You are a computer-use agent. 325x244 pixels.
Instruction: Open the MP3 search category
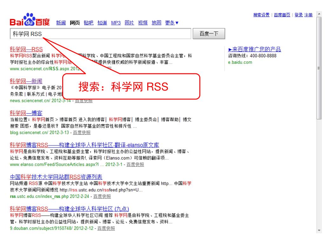click(x=116, y=23)
